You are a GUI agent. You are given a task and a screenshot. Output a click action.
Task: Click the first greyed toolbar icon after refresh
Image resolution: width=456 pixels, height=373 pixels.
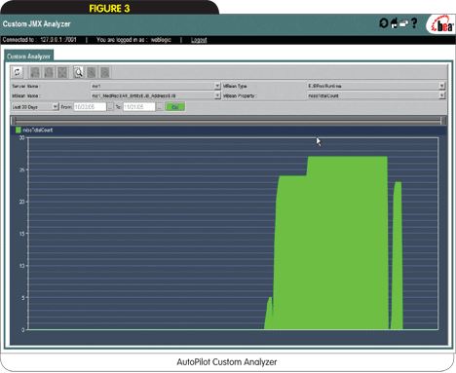[x=35, y=72]
